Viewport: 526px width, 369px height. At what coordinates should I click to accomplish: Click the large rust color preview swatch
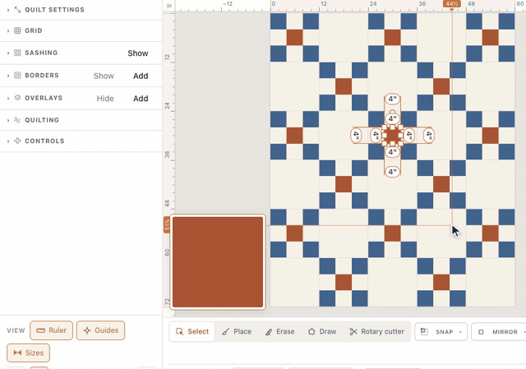pos(218,262)
